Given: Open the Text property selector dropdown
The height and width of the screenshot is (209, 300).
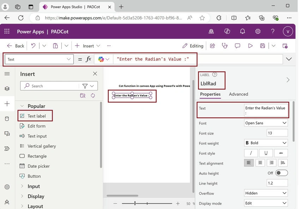Looking at the screenshot, I should (x=39, y=59).
